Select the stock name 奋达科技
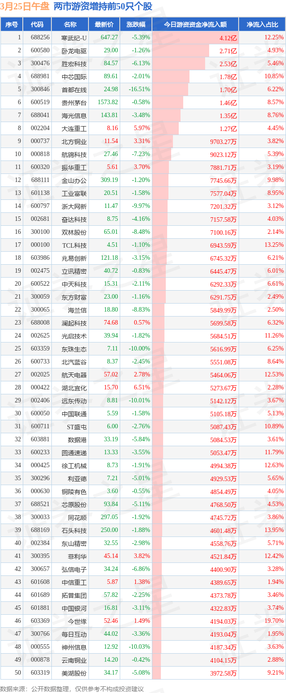 (74, 219)
